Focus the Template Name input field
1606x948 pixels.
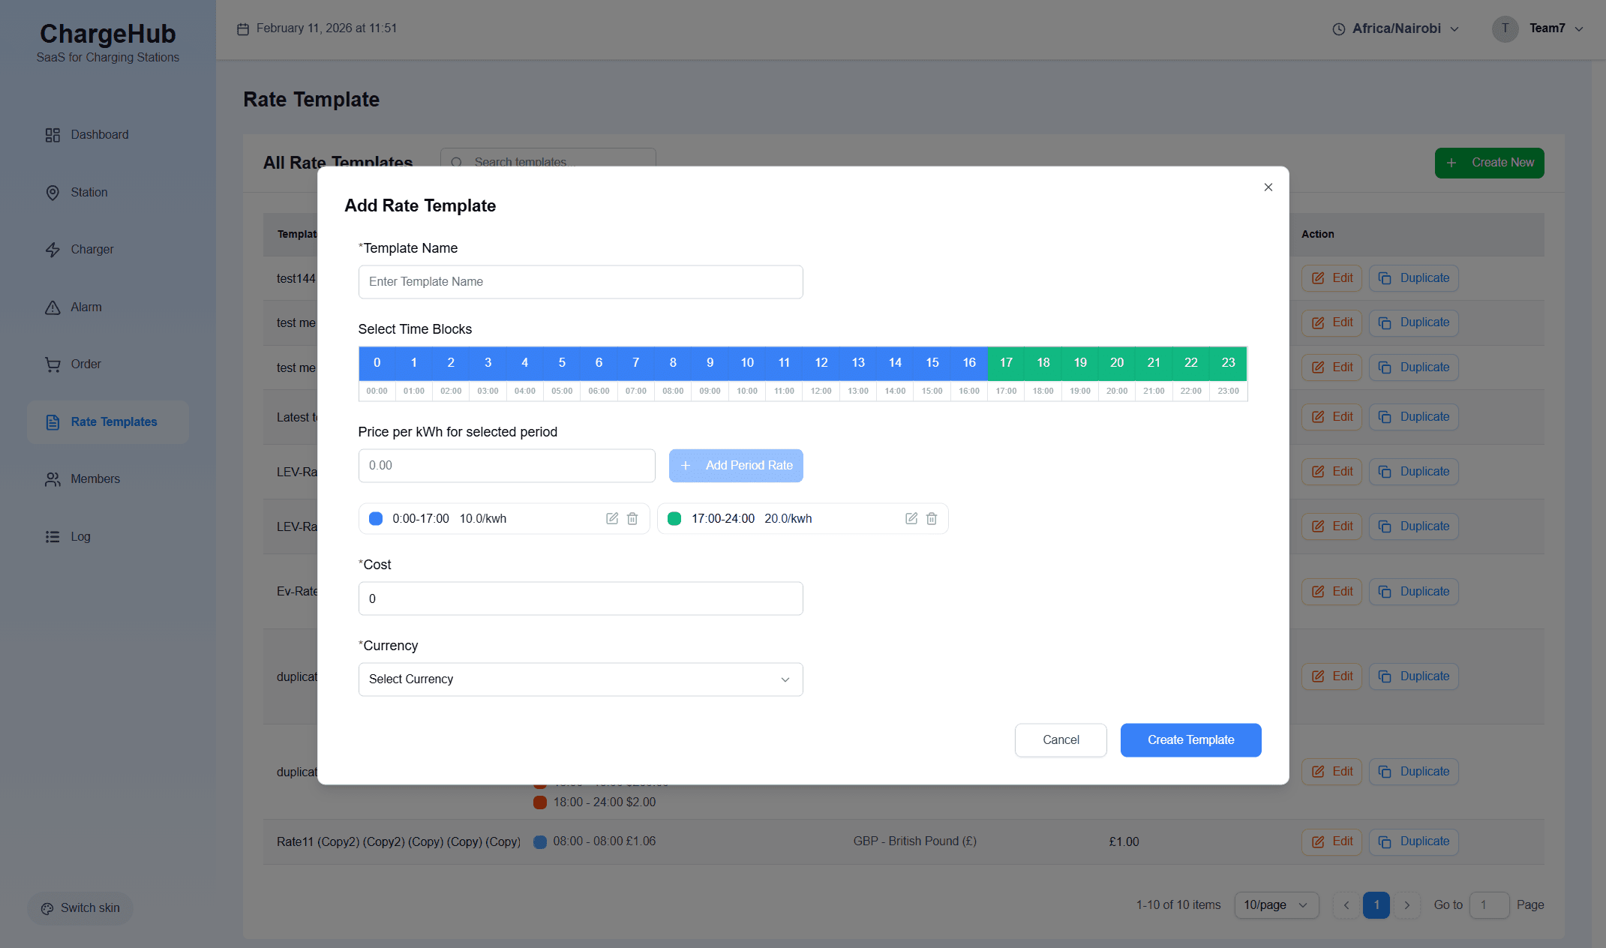[x=581, y=282]
